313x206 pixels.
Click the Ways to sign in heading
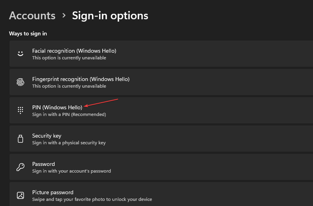click(28, 33)
